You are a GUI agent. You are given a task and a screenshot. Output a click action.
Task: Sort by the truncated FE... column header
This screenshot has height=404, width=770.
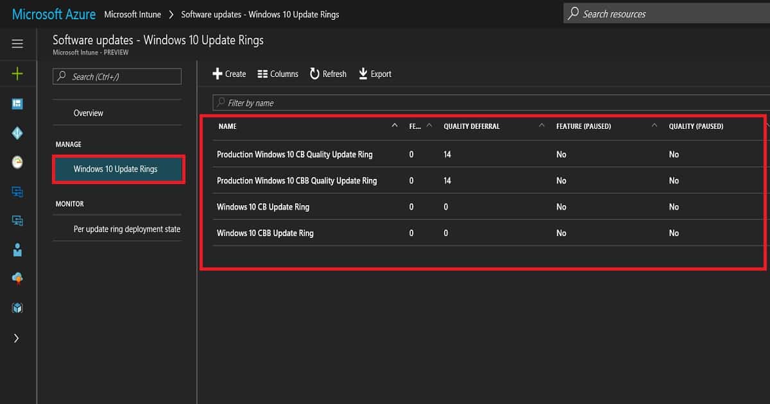[x=415, y=126]
